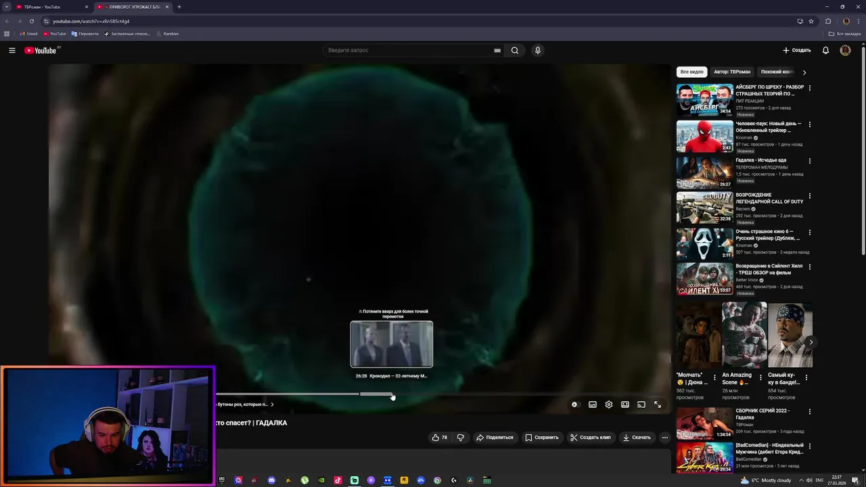The height and width of the screenshot is (487, 866).
Task: Show hidden tray icons chevron
Action: (800, 480)
